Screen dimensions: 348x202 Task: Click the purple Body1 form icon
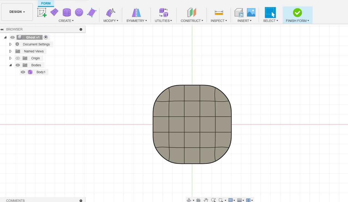30,72
